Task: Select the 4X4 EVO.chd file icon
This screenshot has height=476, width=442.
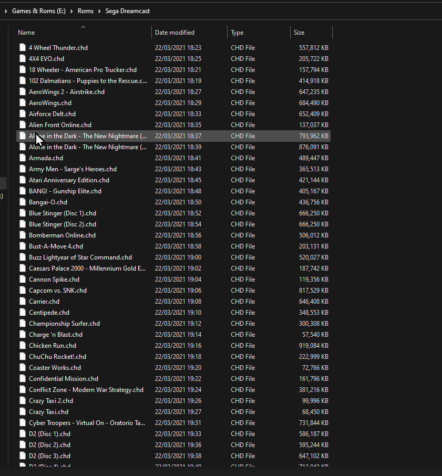Action: (x=23, y=59)
